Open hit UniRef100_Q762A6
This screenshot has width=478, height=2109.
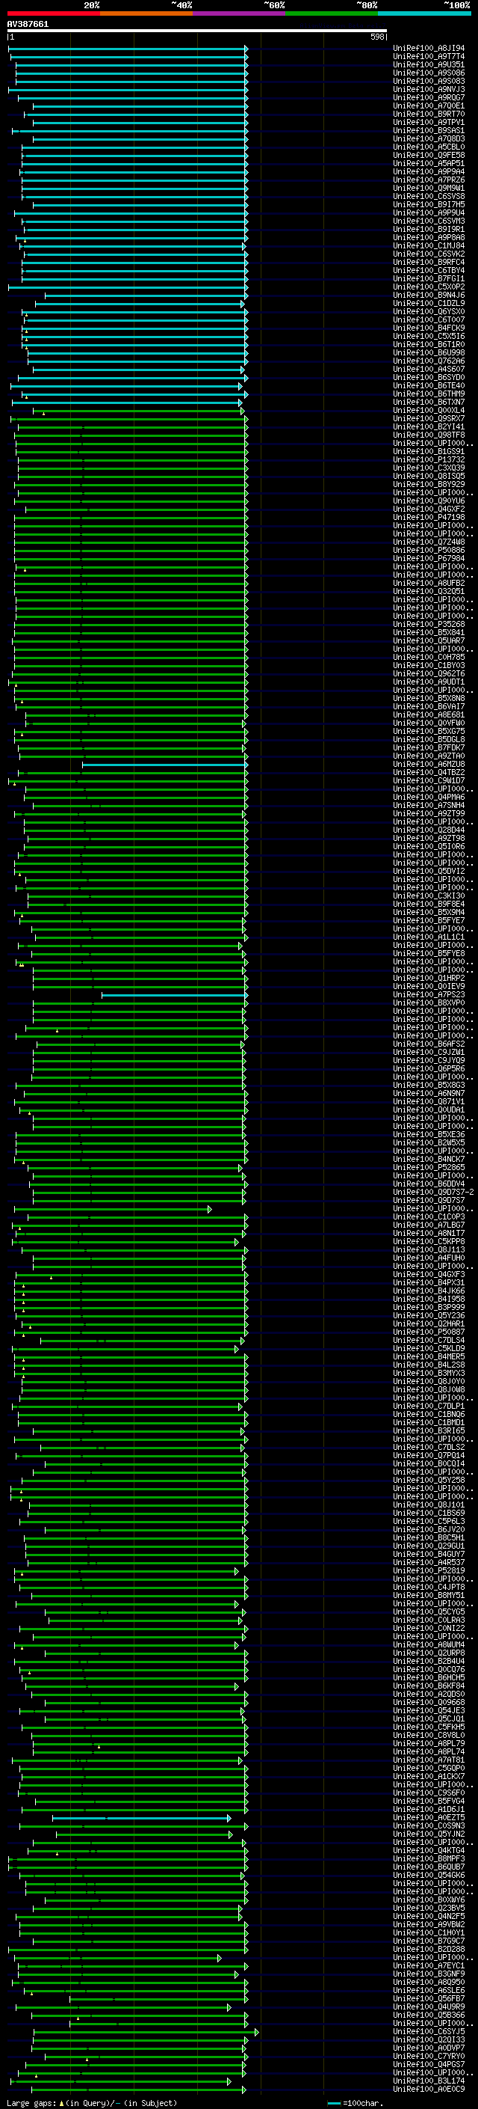coord(429,361)
